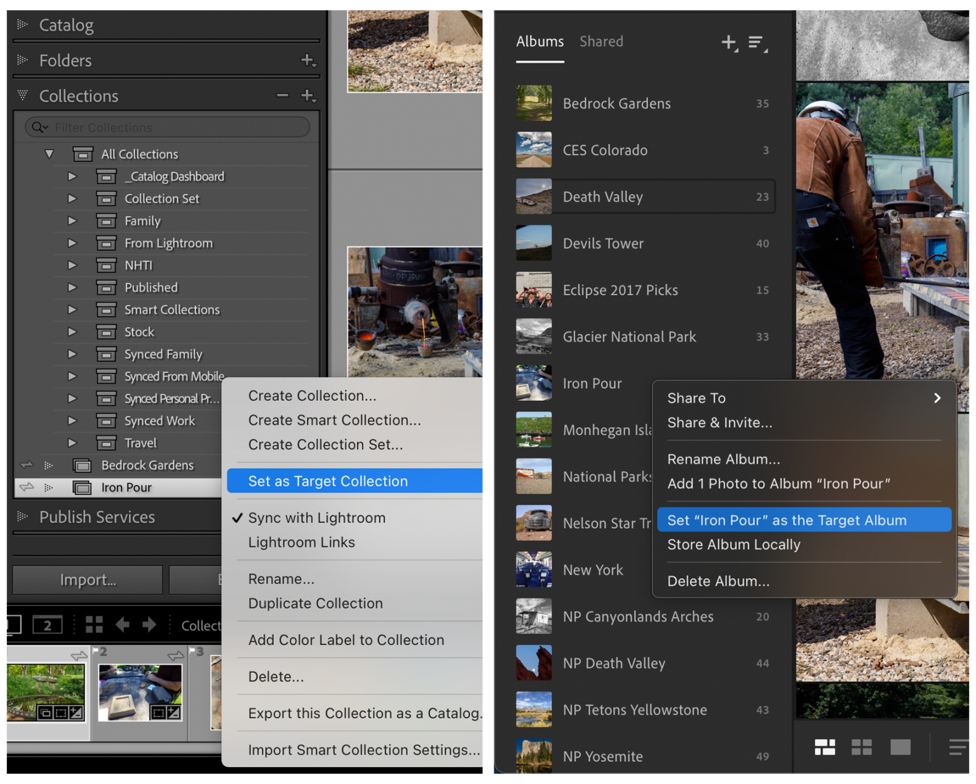Collapse the All Collections disclosure triangle
976x784 pixels.
tap(50, 154)
